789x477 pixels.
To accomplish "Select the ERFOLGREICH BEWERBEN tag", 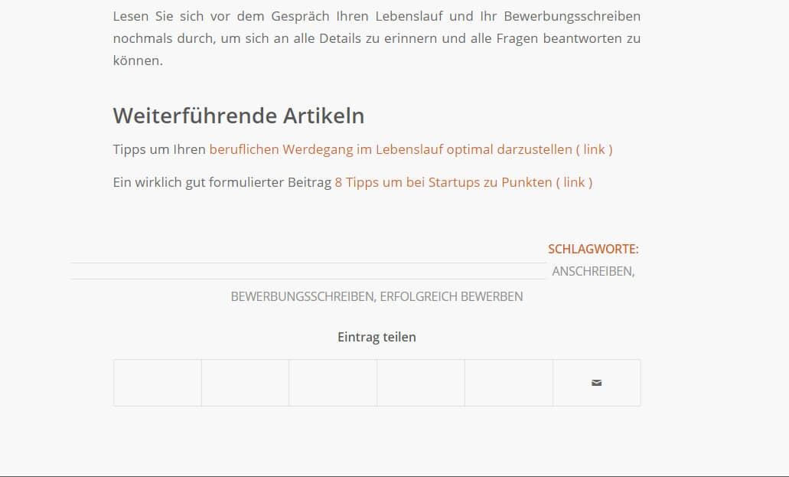I will (x=452, y=296).
